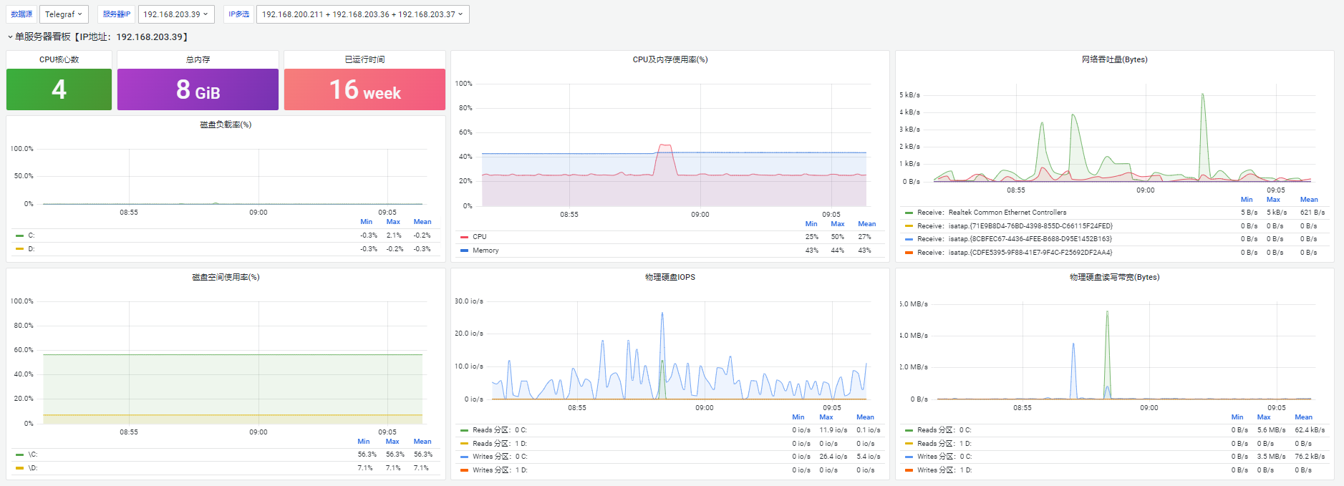Toggle the \C: series in 磁盘空间使用率 legend

(x=33, y=455)
